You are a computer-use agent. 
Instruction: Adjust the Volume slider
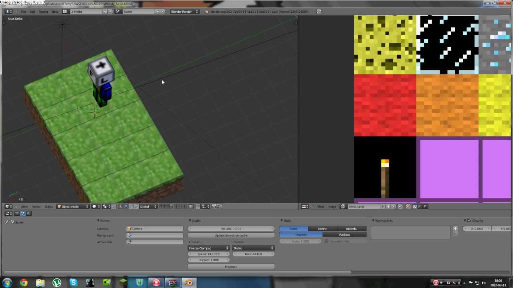coord(231,229)
